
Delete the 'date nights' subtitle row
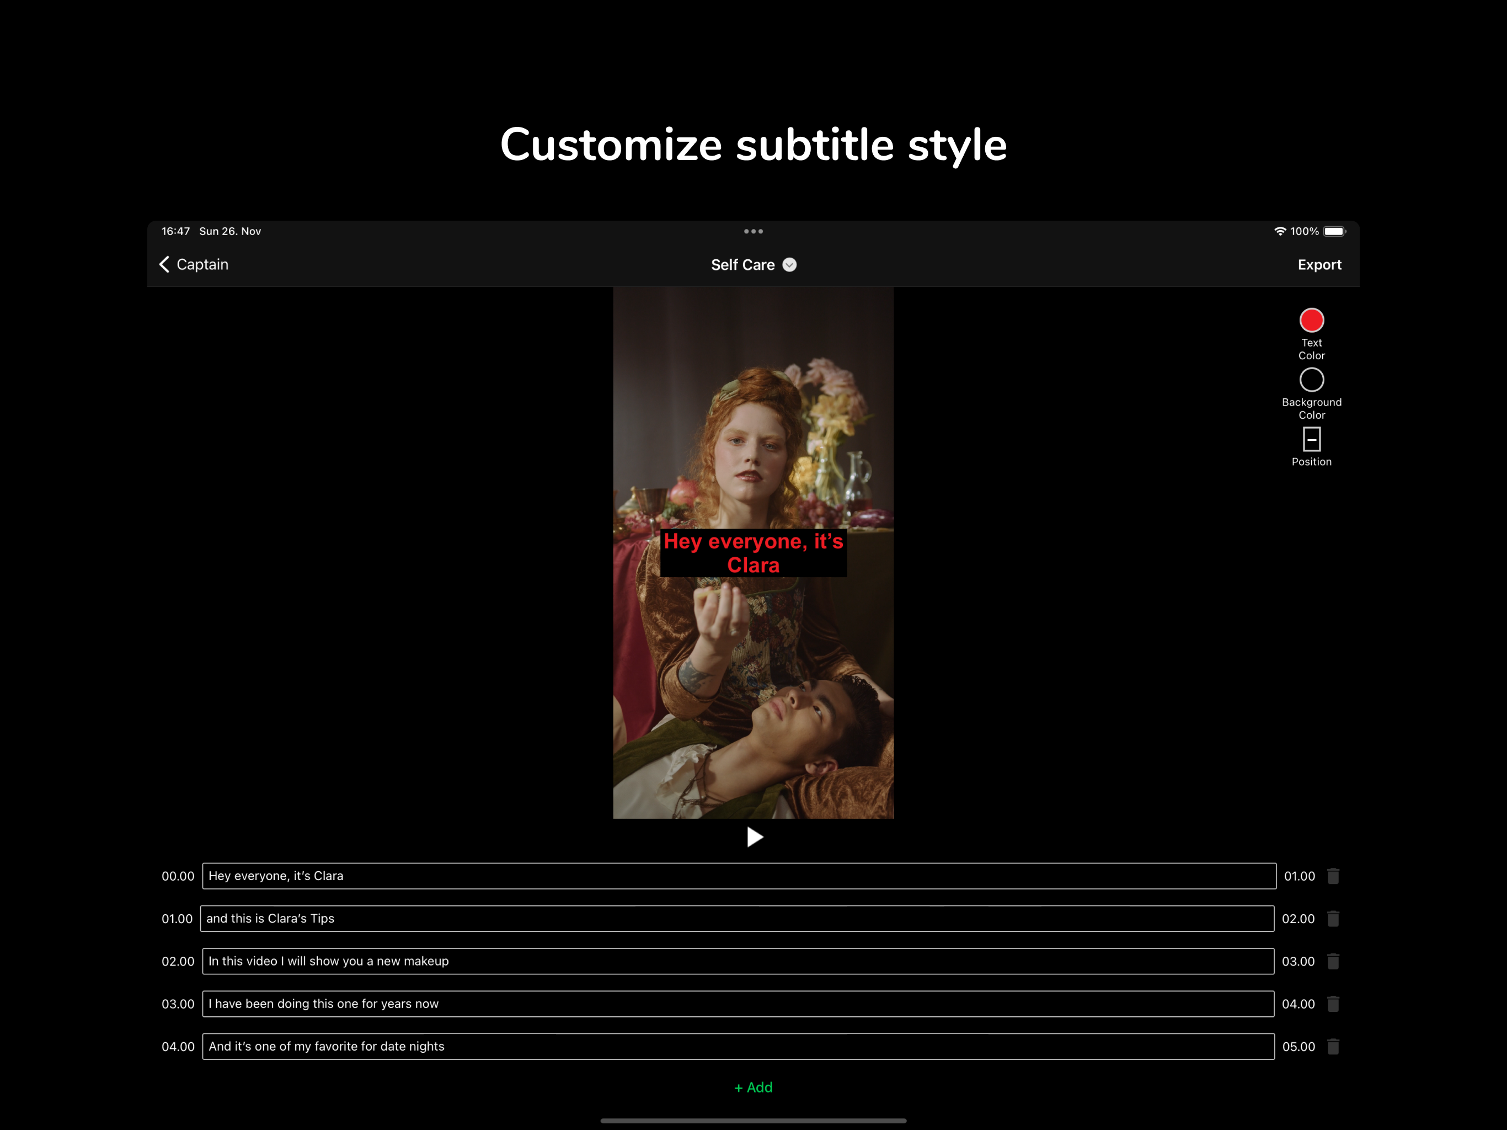(1333, 1046)
